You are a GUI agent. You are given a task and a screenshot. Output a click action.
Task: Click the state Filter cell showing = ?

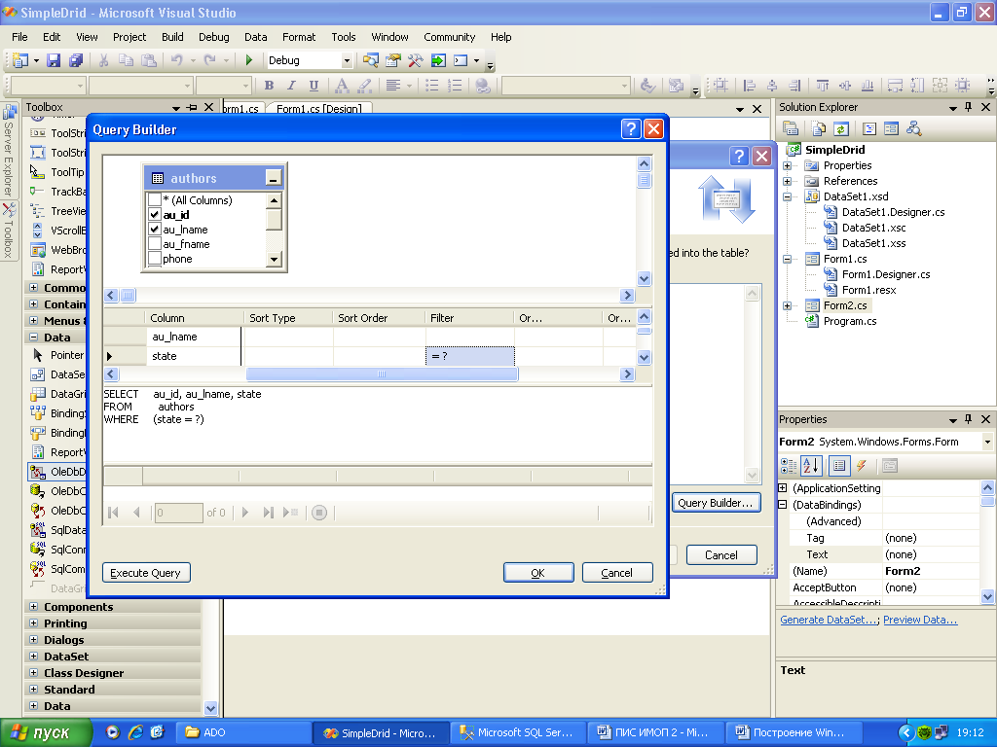[470, 356]
